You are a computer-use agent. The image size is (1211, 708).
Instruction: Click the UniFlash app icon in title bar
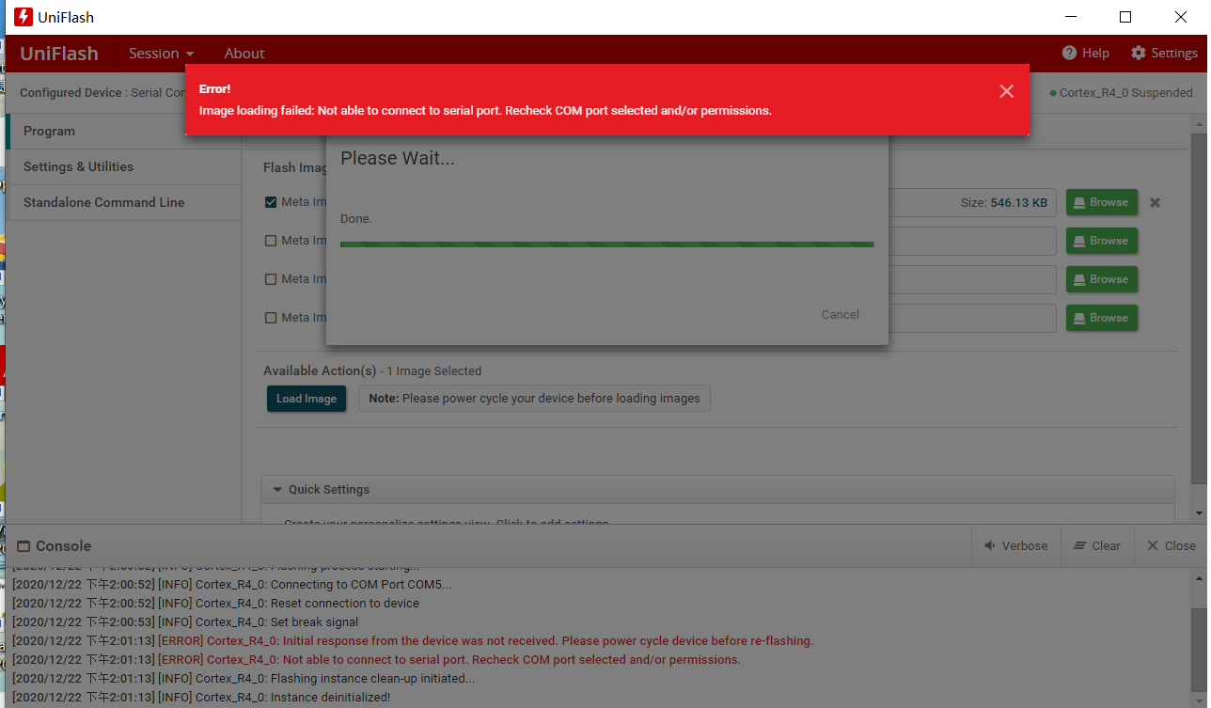[x=24, y=17]
